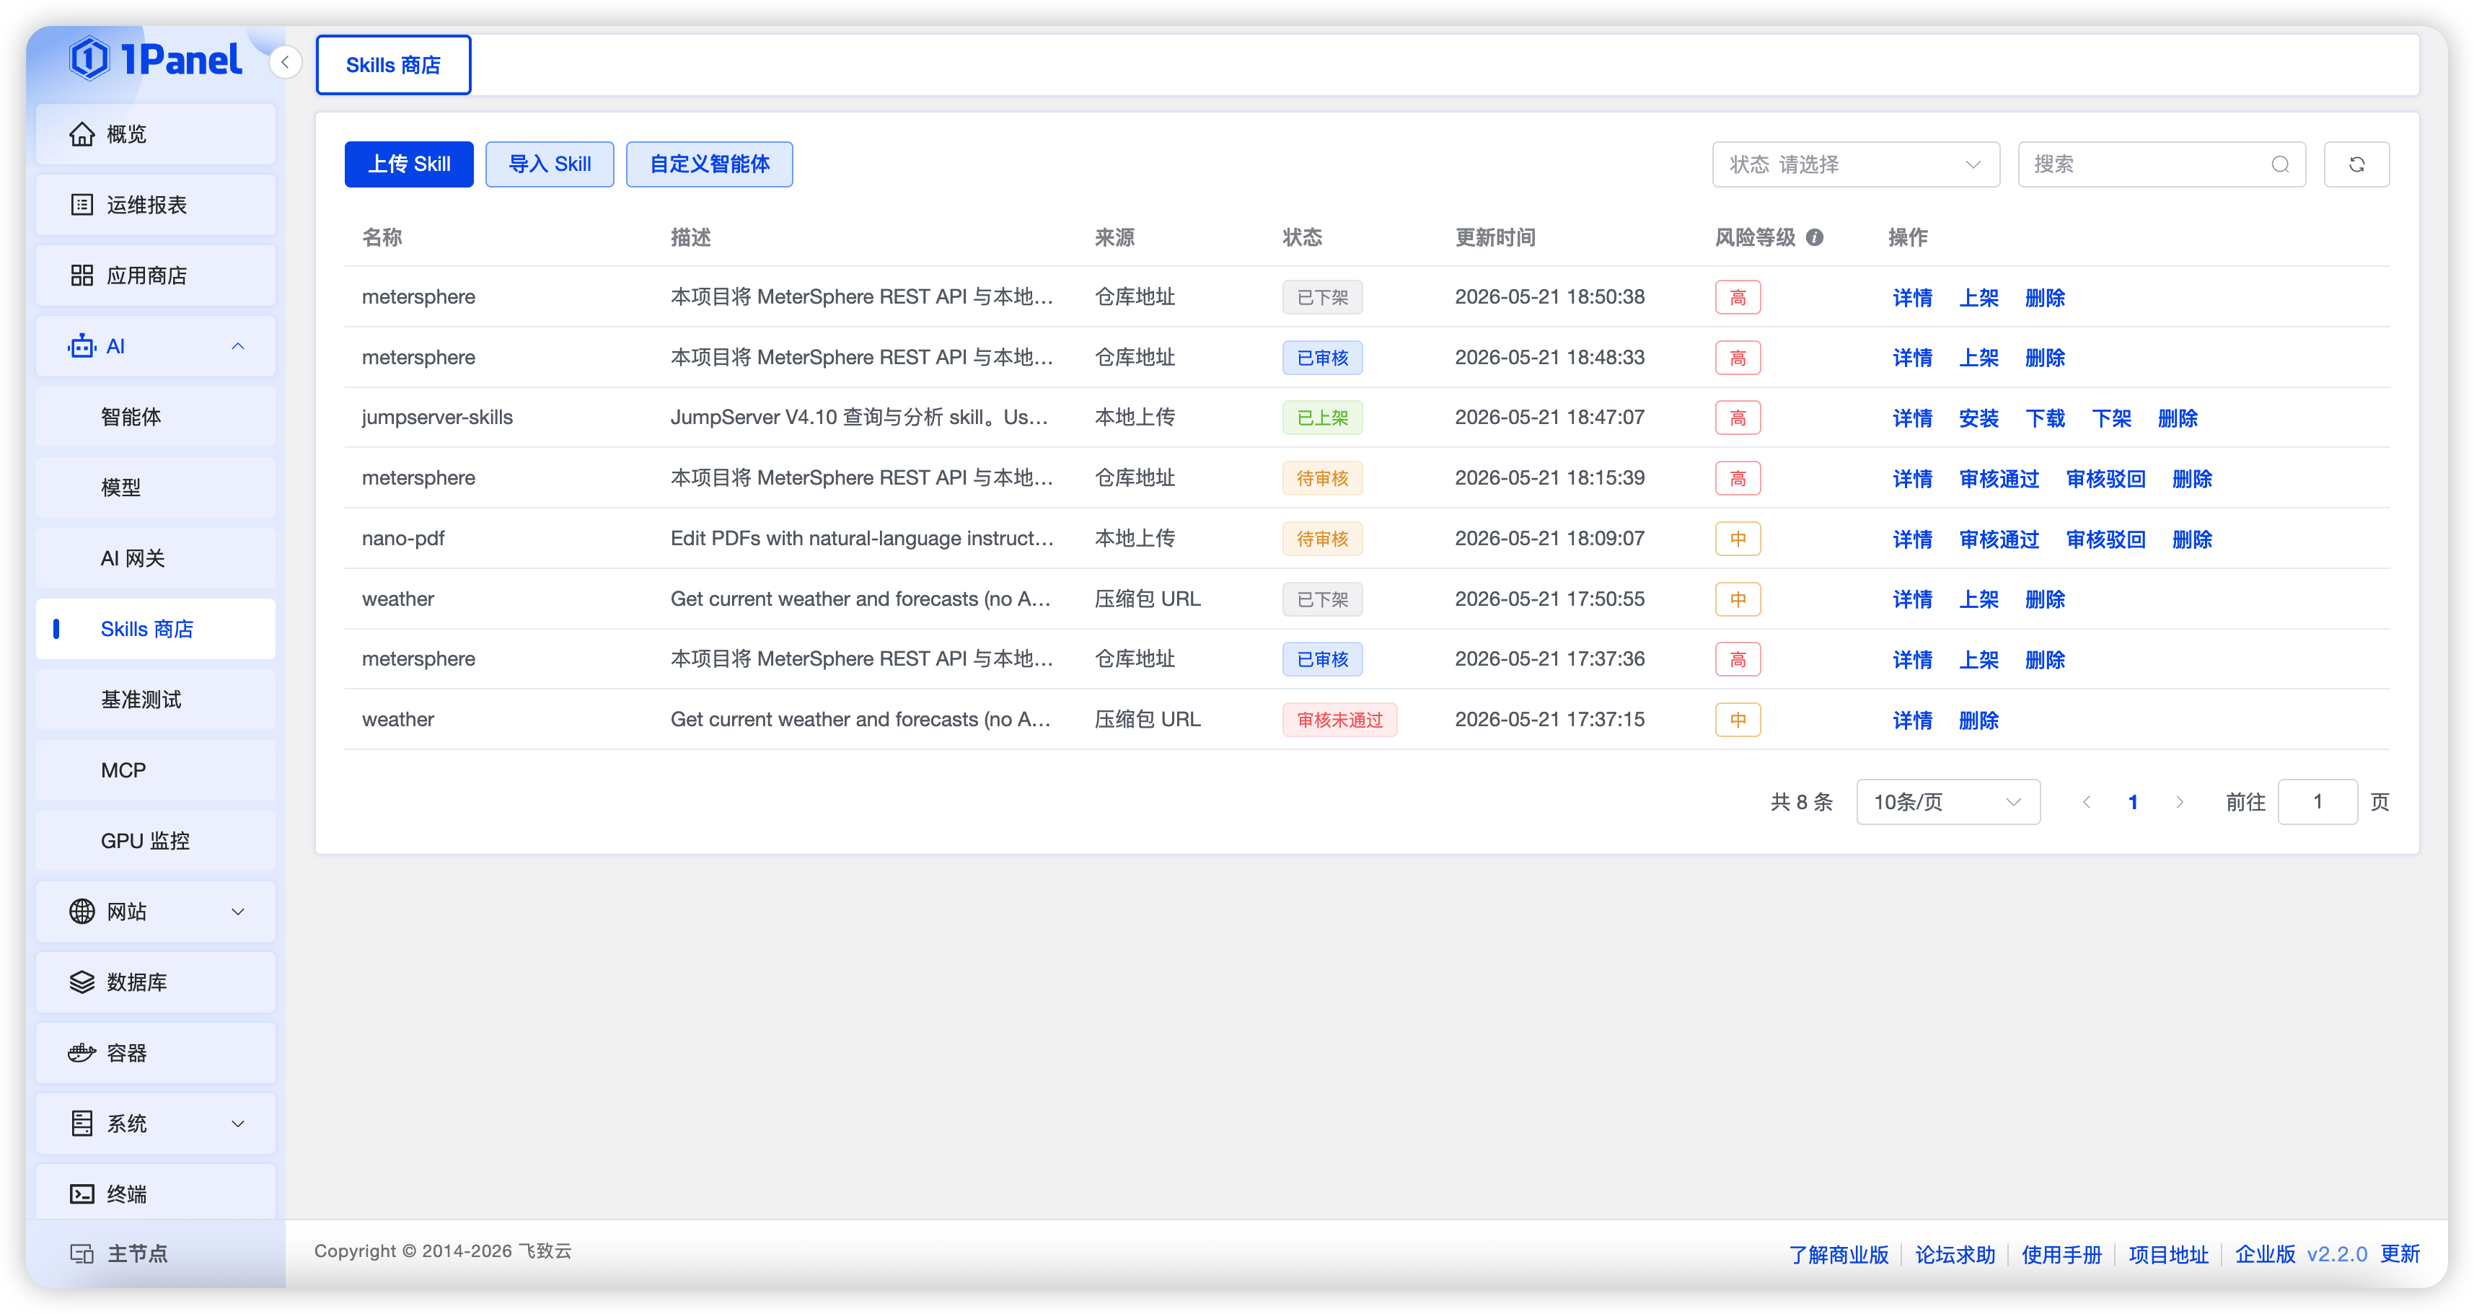Open 项目地址 footer link
The width and height of the screenshot is (2474, 1314).
pyautogui.click(x=2167, y=1254)
